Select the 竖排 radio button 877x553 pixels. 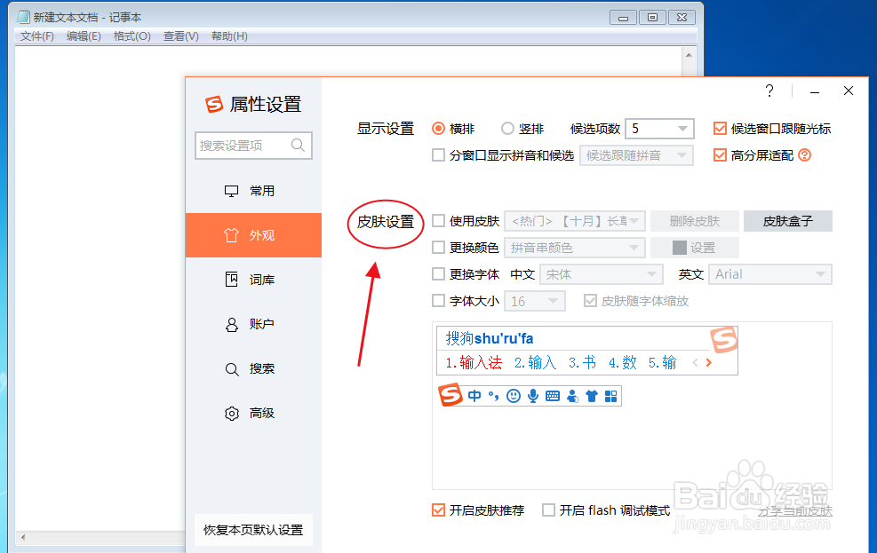(x=507, y=129)
